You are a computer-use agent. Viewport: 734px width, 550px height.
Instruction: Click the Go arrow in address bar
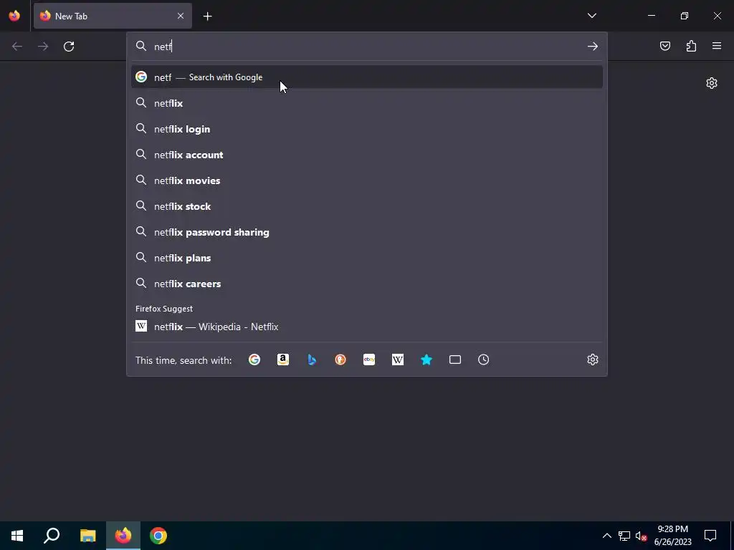coord(593,47)
